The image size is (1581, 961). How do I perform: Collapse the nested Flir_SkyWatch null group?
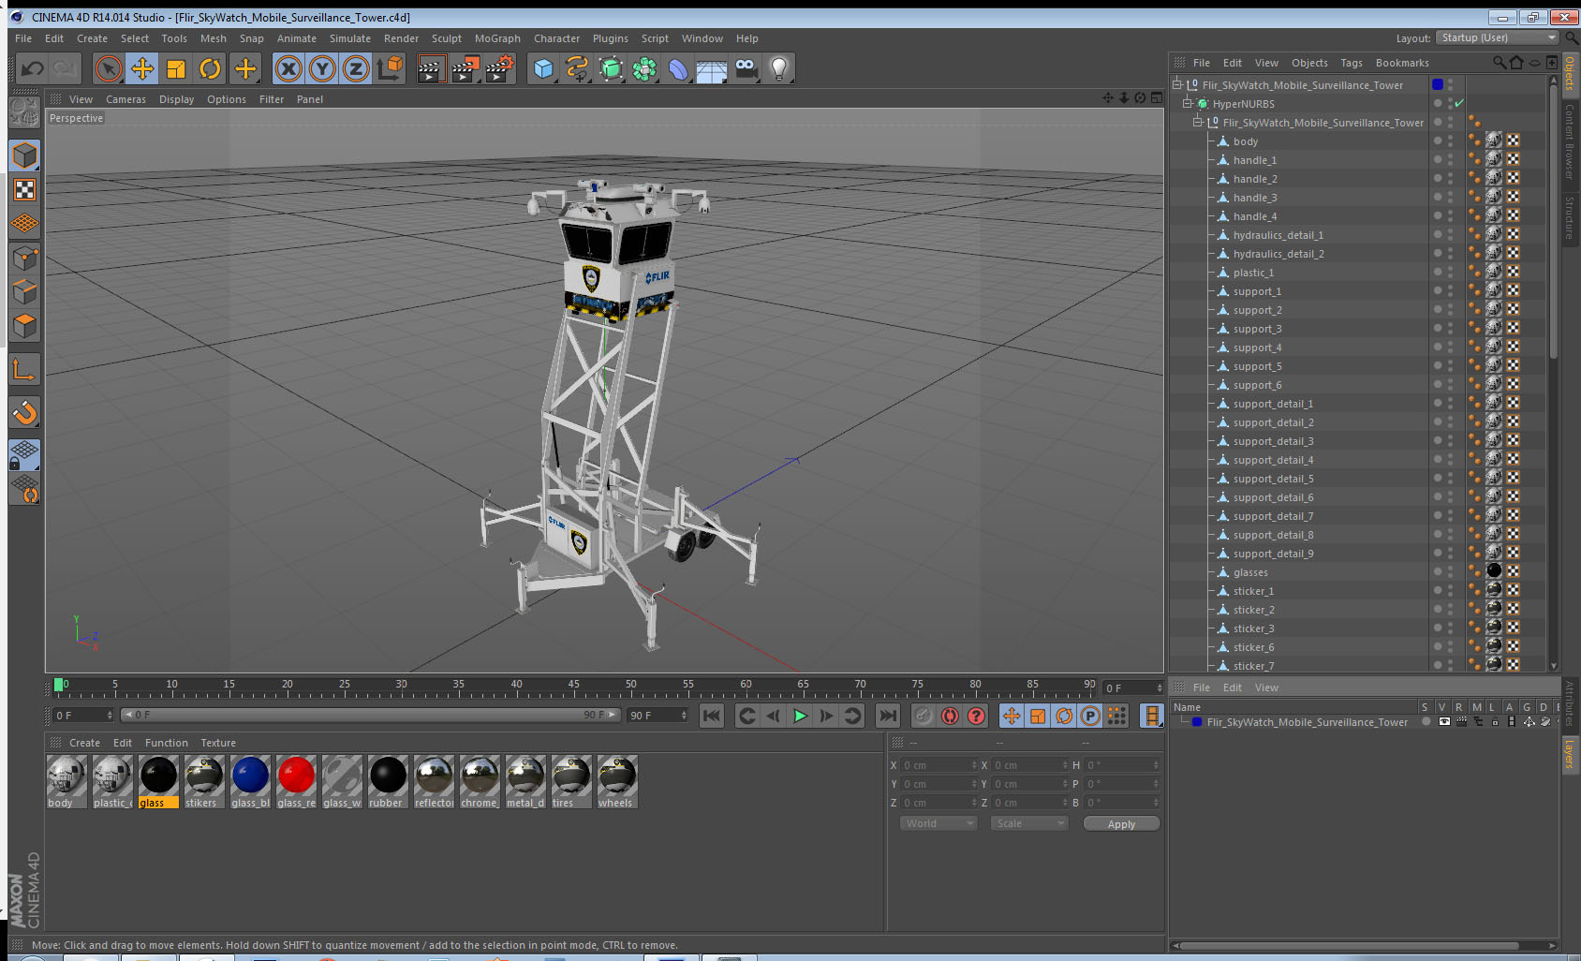[x=1198, y=123]
